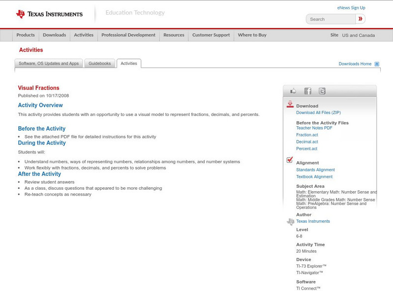Click the eNews Sign Up link
393x291 pixels.
click(351, 8)
